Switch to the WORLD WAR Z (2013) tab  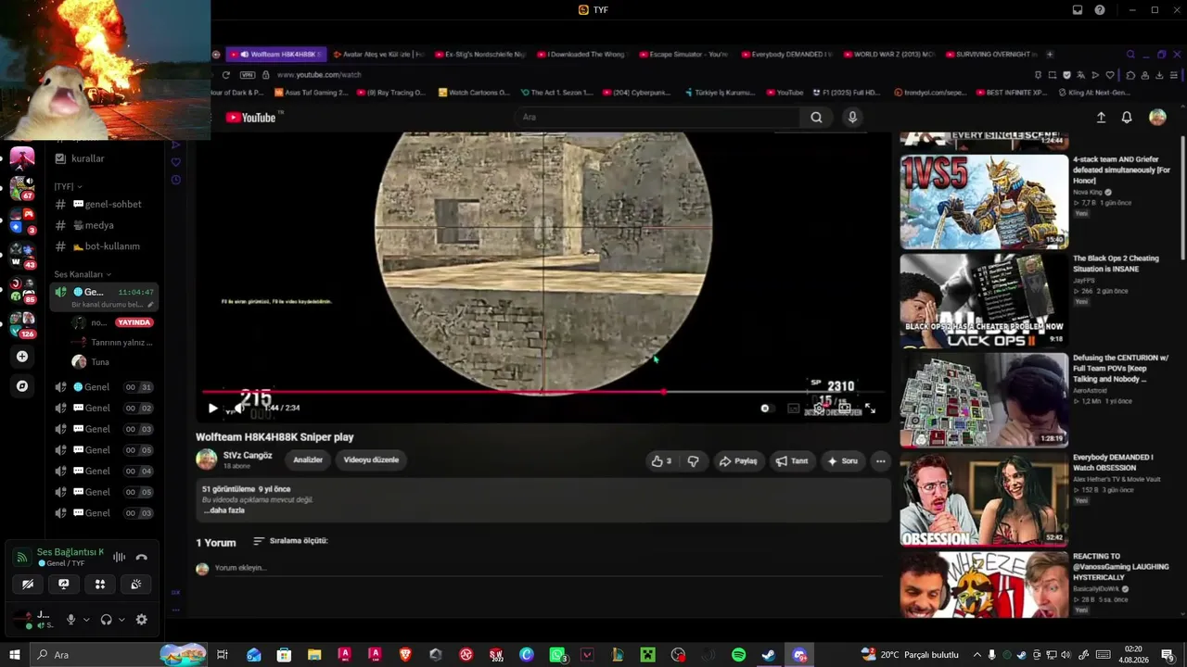(x=888, y=55)
